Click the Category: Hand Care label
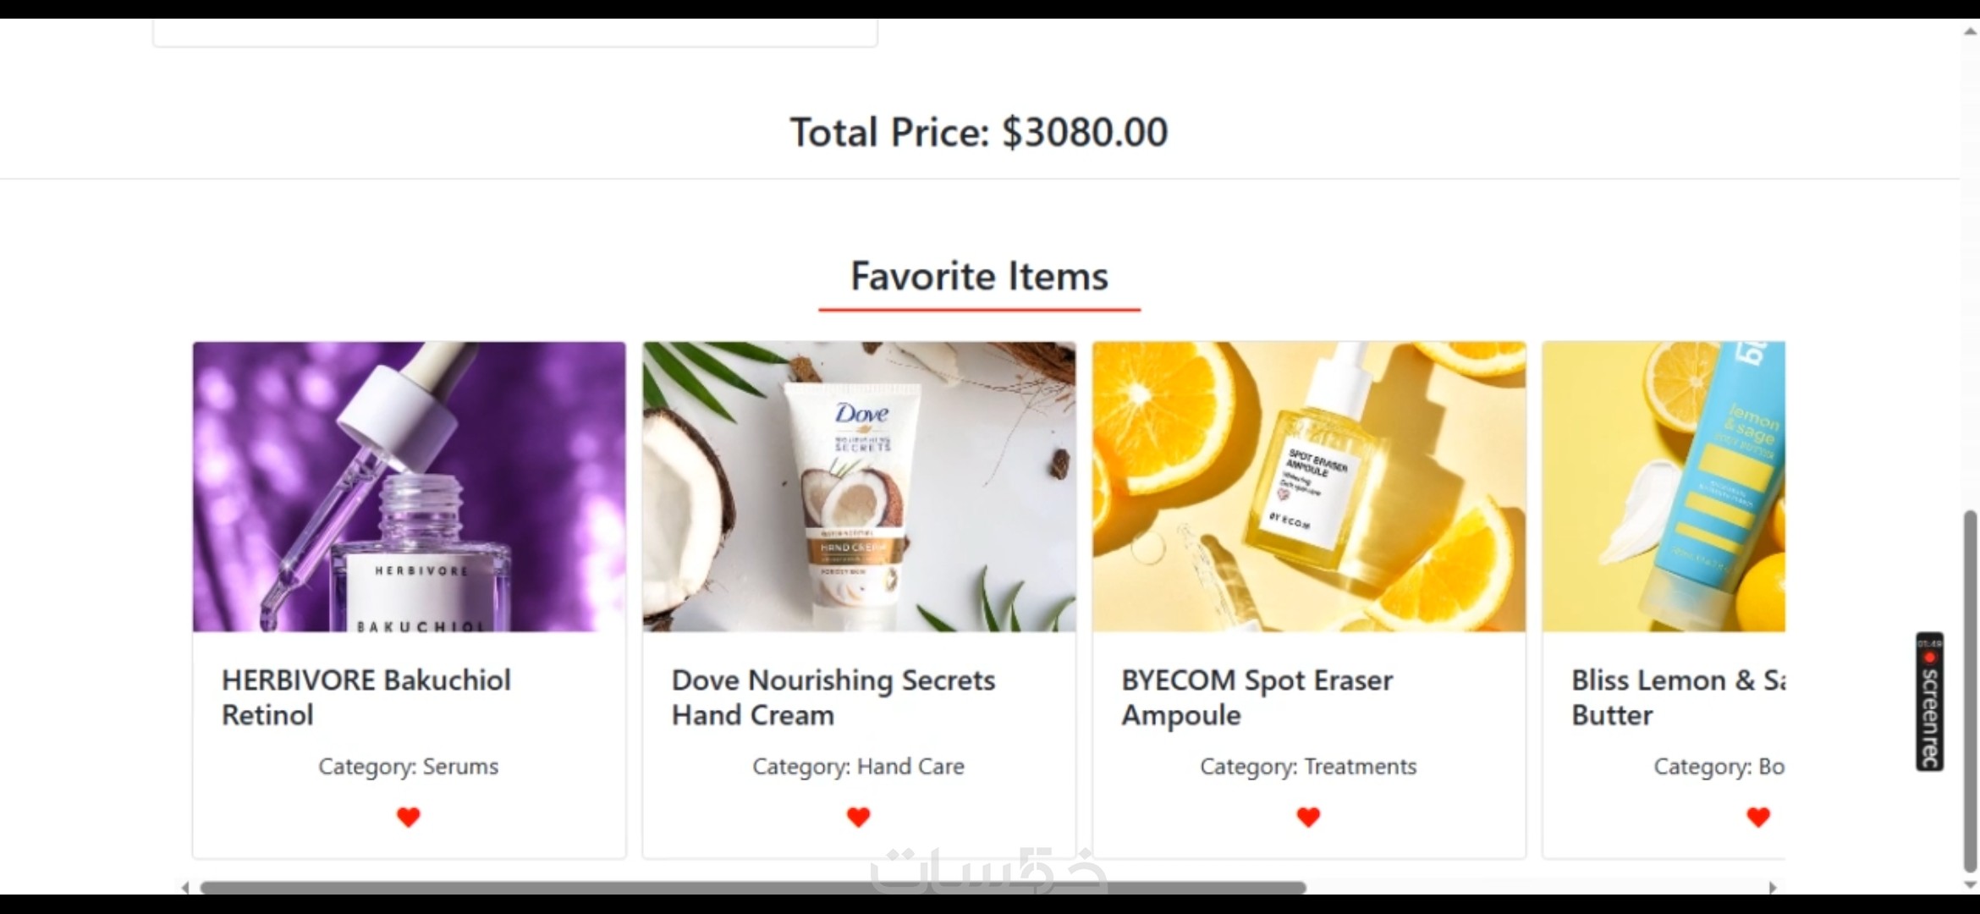The width and height of the screenshot is (1980, 914). tap(859, 766)
